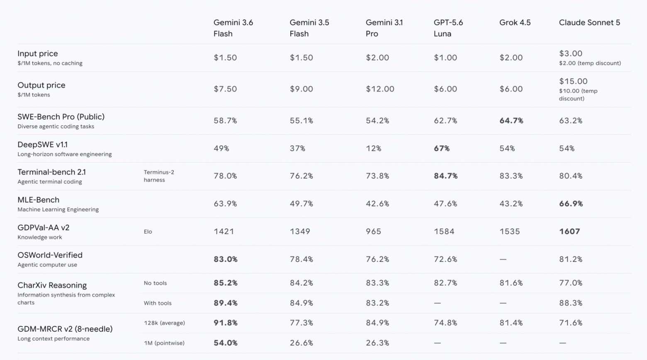
Task: Select the GDM-MRCR v2 (8-needle) label
Action: coord(65,329)
